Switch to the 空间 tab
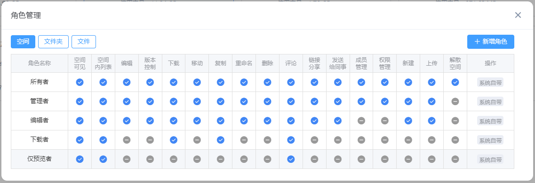This screenshot has height=183, width=535. pyautogui.click(x=23, y=42)
